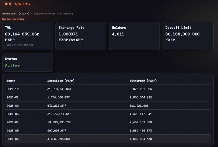Sort by Deposited (FXRP) column header
This screenshot has width=218, height=147.
61,81
